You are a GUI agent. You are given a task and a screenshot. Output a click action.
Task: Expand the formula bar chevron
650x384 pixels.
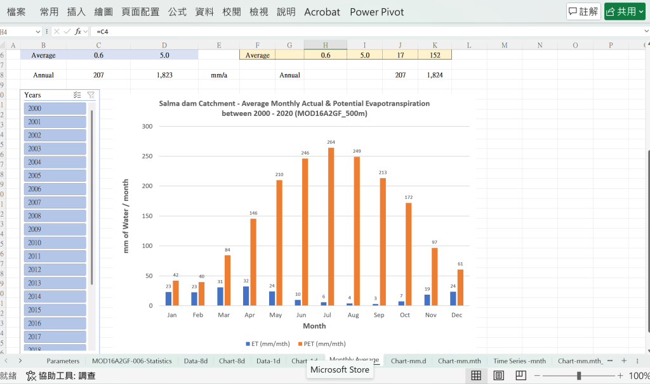pyautogui.click(x=646, y=32)
